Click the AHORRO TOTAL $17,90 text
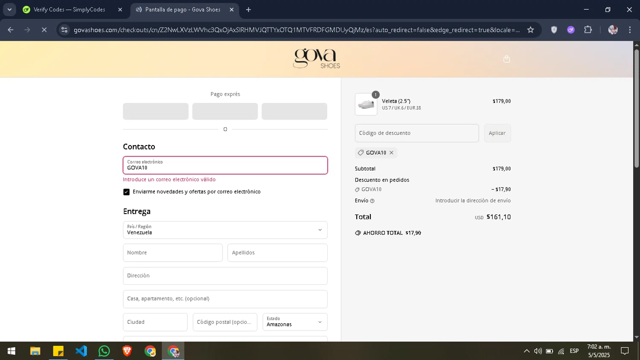Image resolution: width=640 pixels, height=360 pixels. click(x=392, y=233)
